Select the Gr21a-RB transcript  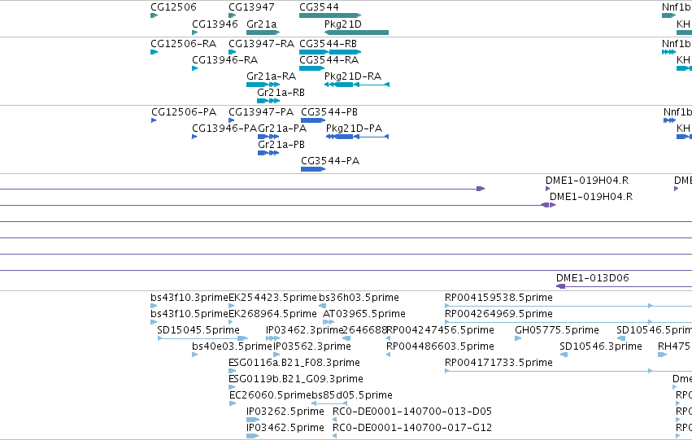(268, 101)
